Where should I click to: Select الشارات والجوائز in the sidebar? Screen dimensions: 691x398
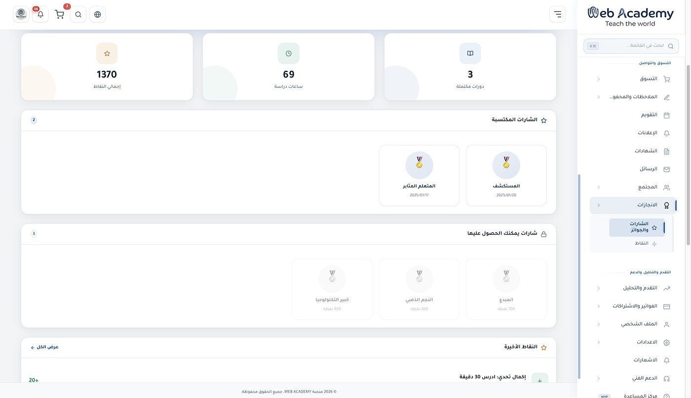(x=637, y=227)
